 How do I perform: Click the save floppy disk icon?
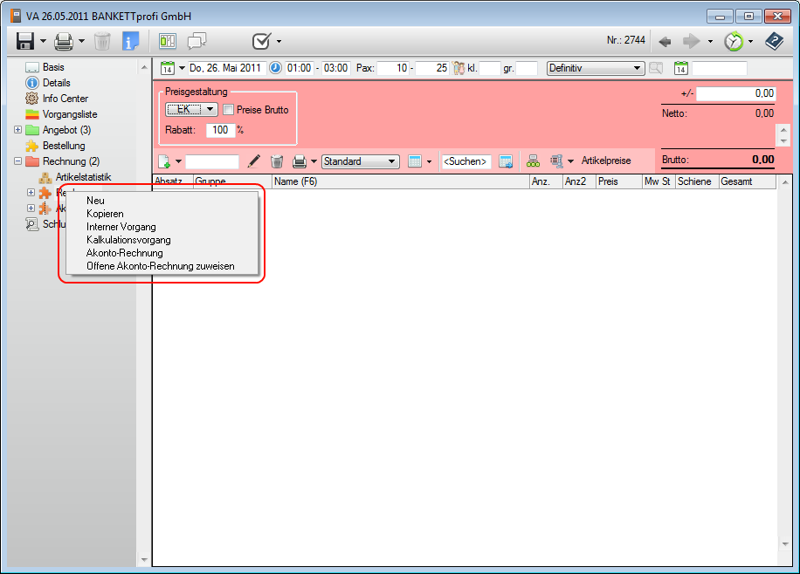(x=24, y=41)
